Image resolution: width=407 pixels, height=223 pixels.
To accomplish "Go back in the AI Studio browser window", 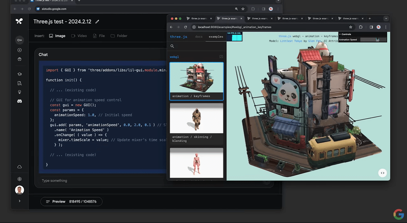I will [x=14, y=9].
